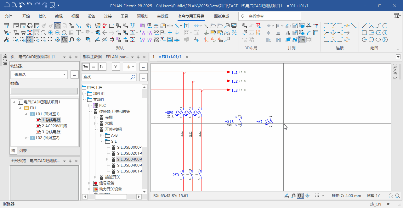The width and height of the screenshot is (403, 208).
Task: Click the zoom in magnifier icon
Action: (51, 33)
